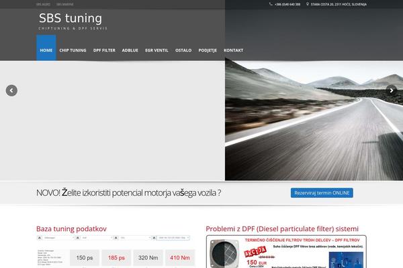
Task: Click the 320 Nm value box
Action: 148,258
